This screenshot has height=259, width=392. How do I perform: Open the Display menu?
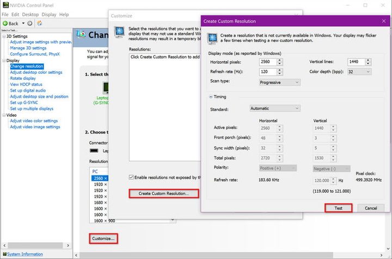pos(49,15)
